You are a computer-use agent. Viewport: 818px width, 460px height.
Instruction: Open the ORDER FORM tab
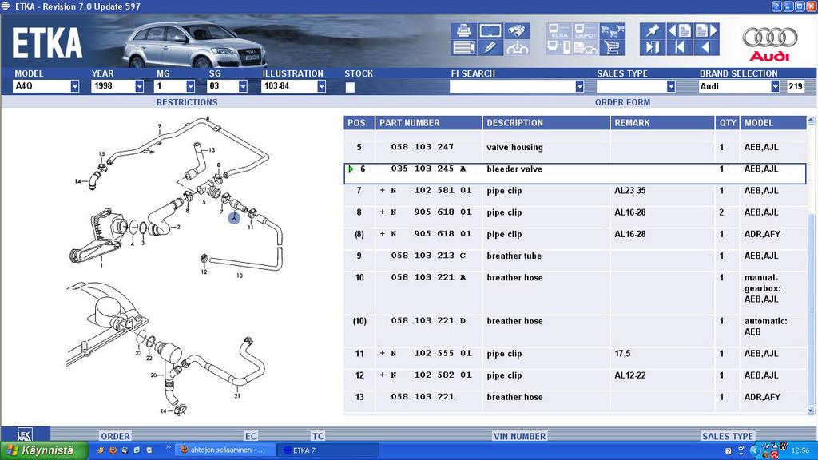pos(622,102)
